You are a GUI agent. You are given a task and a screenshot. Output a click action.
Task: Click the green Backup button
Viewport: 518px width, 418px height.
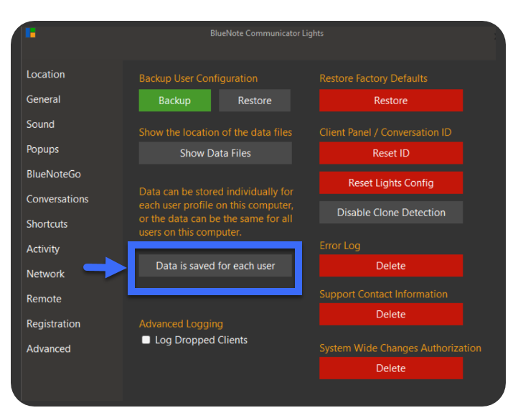(x=175, y=101)
